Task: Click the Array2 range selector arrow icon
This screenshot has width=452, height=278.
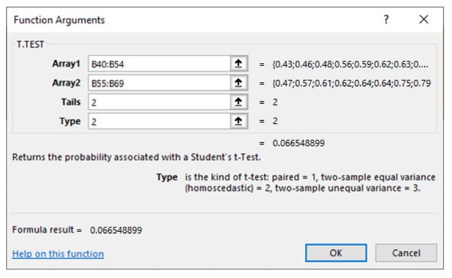Action: (x=238, y=83)
